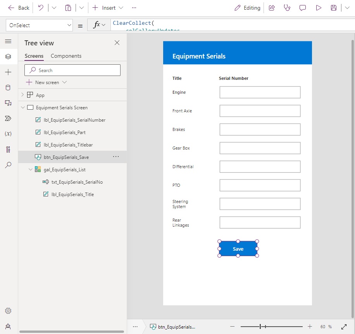
Task: Click the Power Automate sidebar icon
Action: (x=8, y=118)
